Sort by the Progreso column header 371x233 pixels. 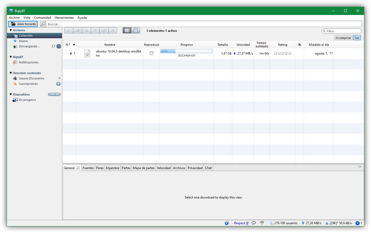pos(186,45)
